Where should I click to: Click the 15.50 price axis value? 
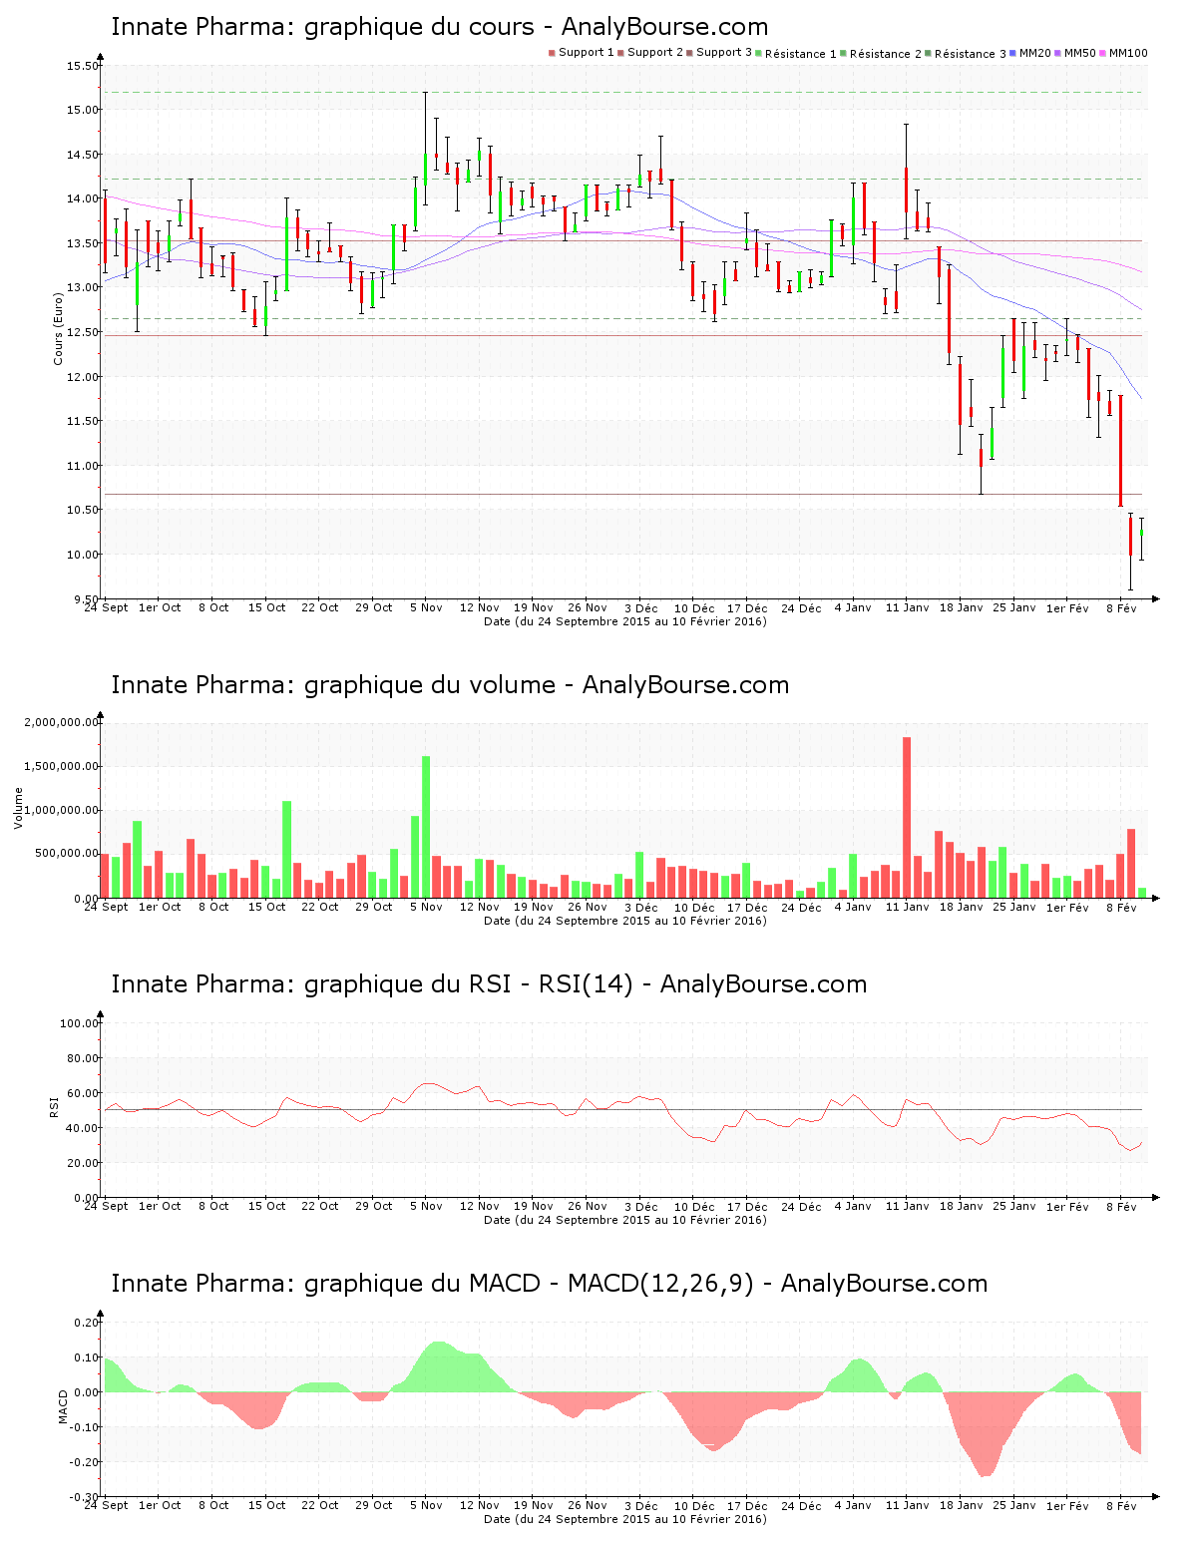[83, 66]
